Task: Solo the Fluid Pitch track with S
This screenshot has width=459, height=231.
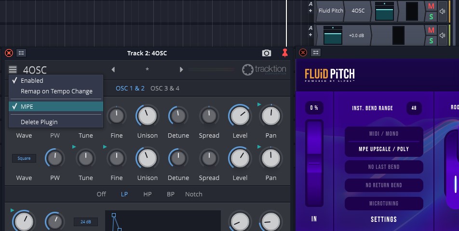Action: tap(431, 17)
